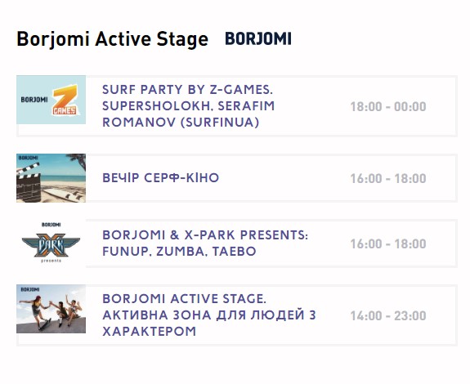Open the skateboarders photo thumbnail
The height and width of the screenshot is (384, 470).
coord(51,309)
